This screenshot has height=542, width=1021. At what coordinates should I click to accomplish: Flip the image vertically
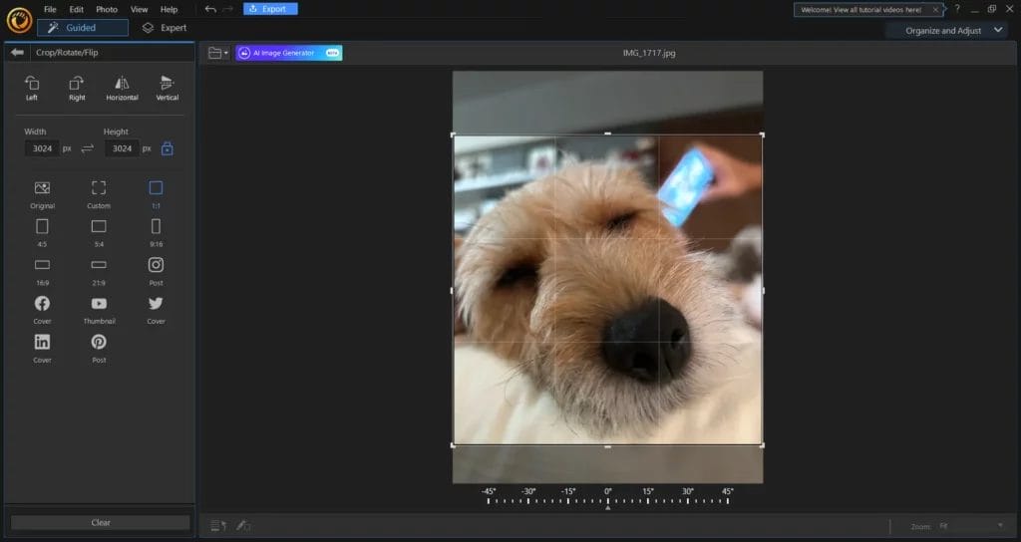click(x=168, y=88)
